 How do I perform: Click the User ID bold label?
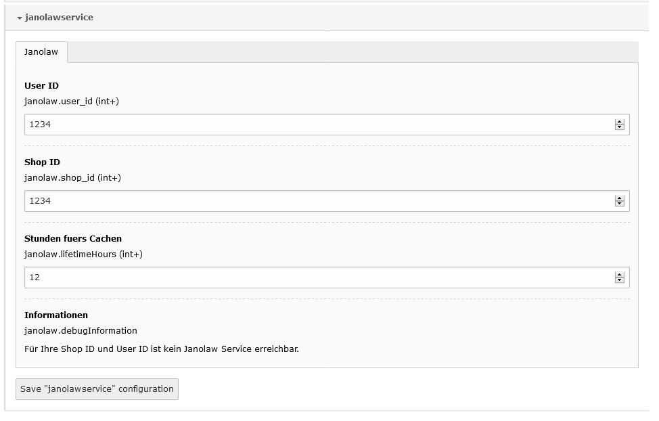pos(41,86)
